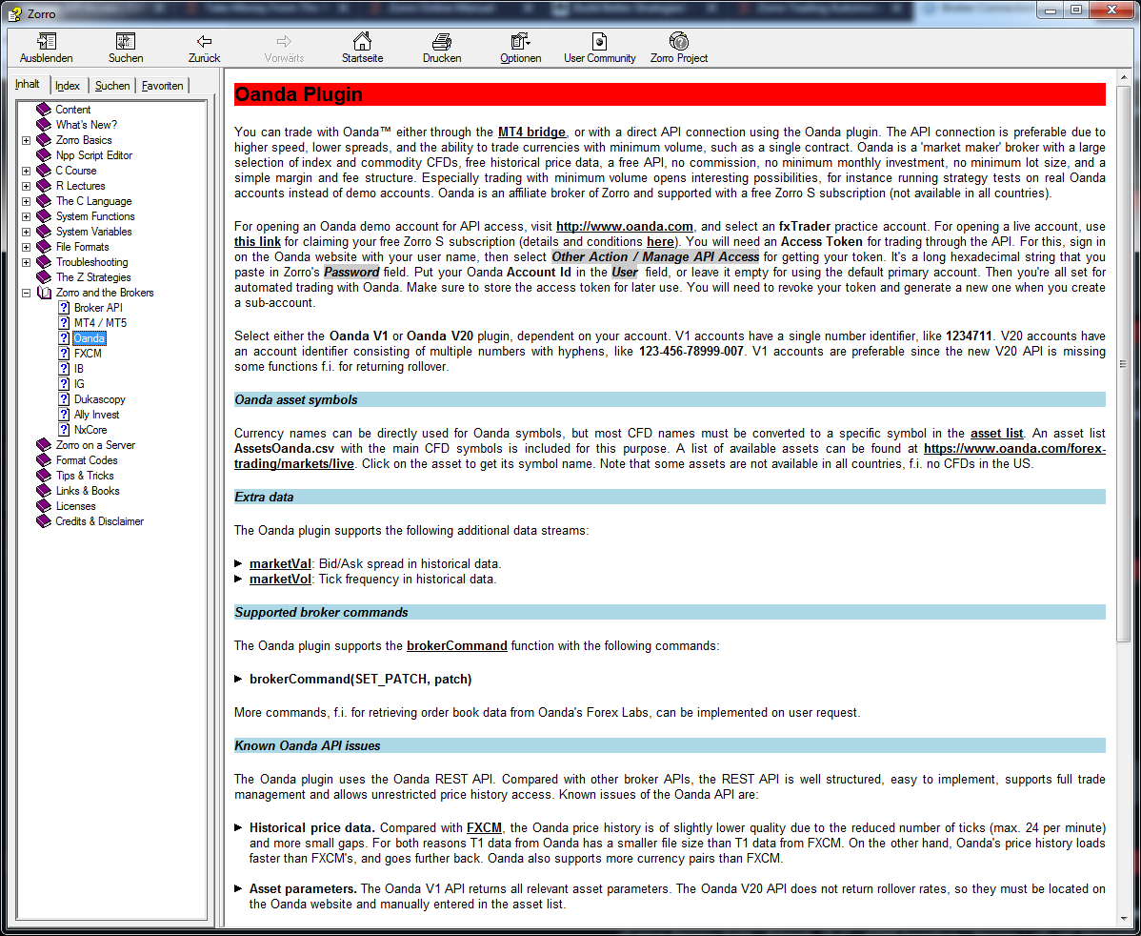The height and width of the screenshot is (936, 1141).
Task: Select the Oanda tree item
Action: [x=89, y=338]
